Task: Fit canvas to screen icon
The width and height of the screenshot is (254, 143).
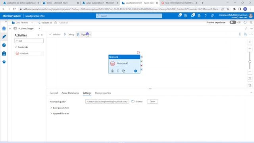Action: tap(250, 79)
